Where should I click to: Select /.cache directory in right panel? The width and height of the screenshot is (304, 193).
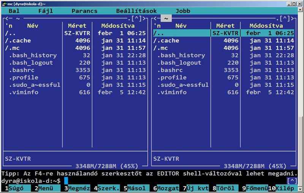coord(224,41)
